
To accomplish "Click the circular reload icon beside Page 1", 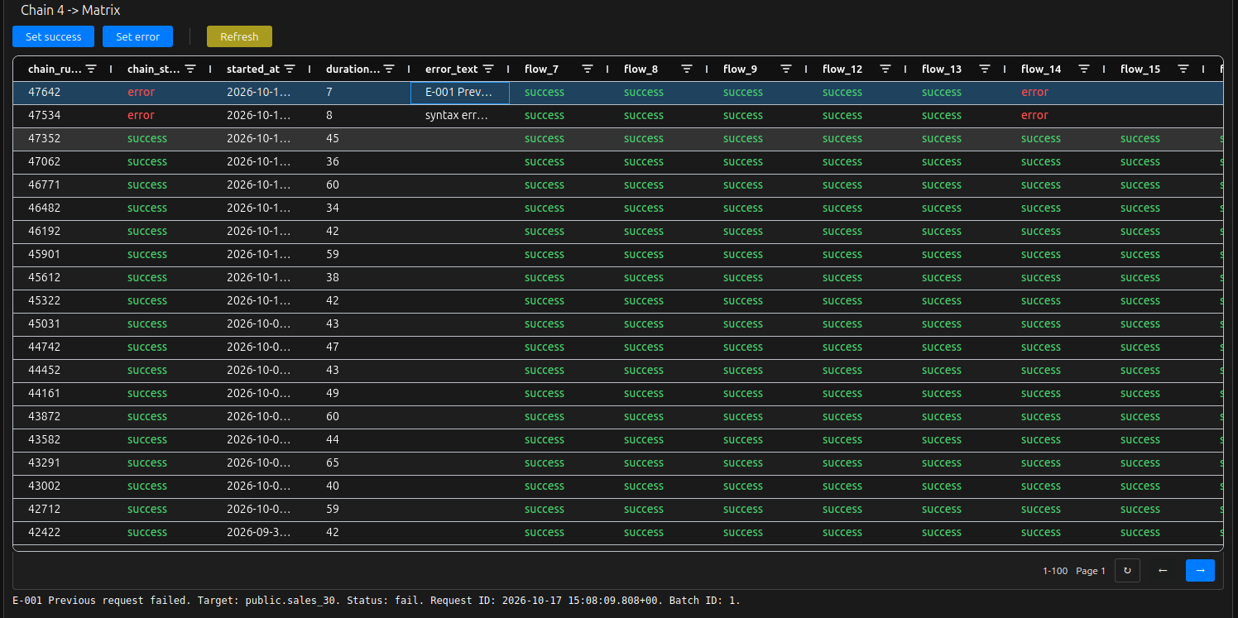I will click(x=1127, y=570).
